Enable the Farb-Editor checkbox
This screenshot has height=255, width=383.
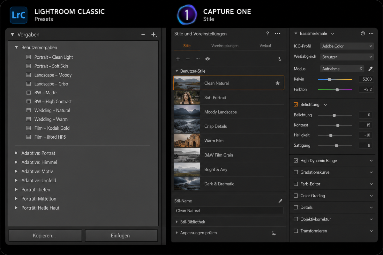[296, 184]
